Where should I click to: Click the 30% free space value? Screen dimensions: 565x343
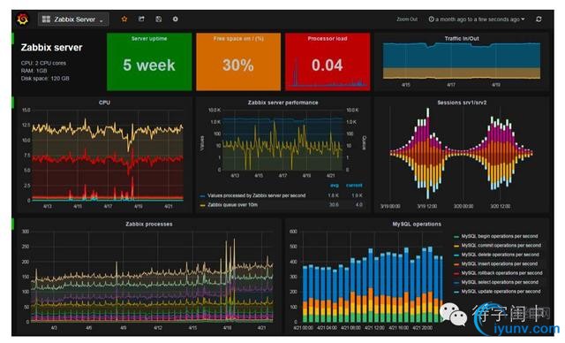[x=238, y=65]
